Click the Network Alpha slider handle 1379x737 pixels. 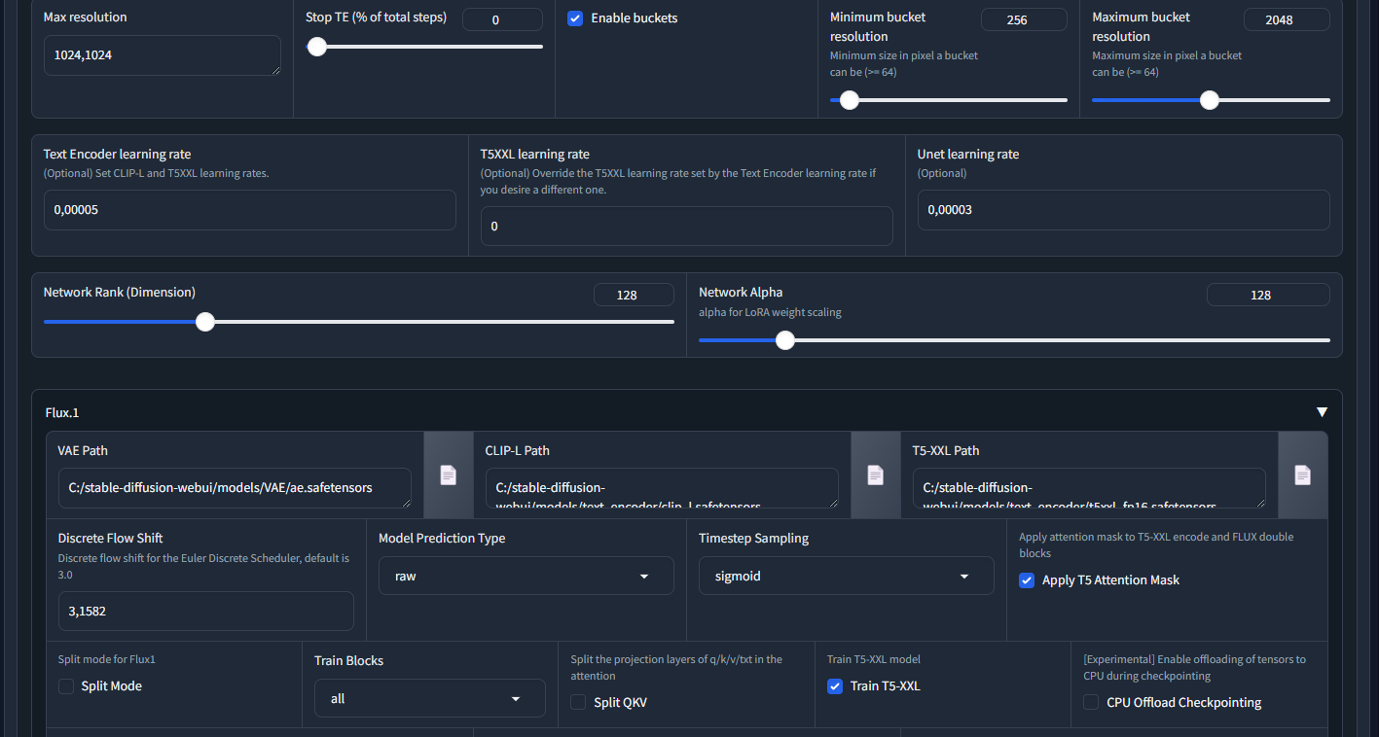coord(785,340)
